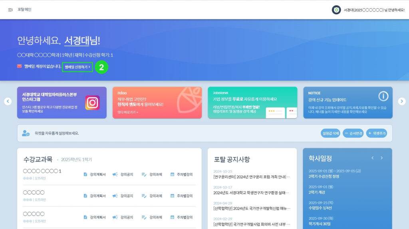Show next banner with right arrow
The height and width of the screenshot is (229, 409).
[402, 102]
